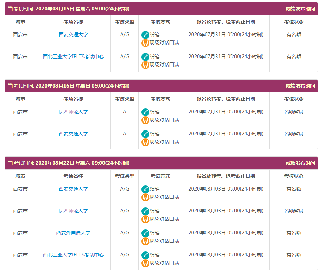The image size is (323, 276).
Task: Click 考位状态 column header in 08月16日 table
Action: tap(294, 99)
